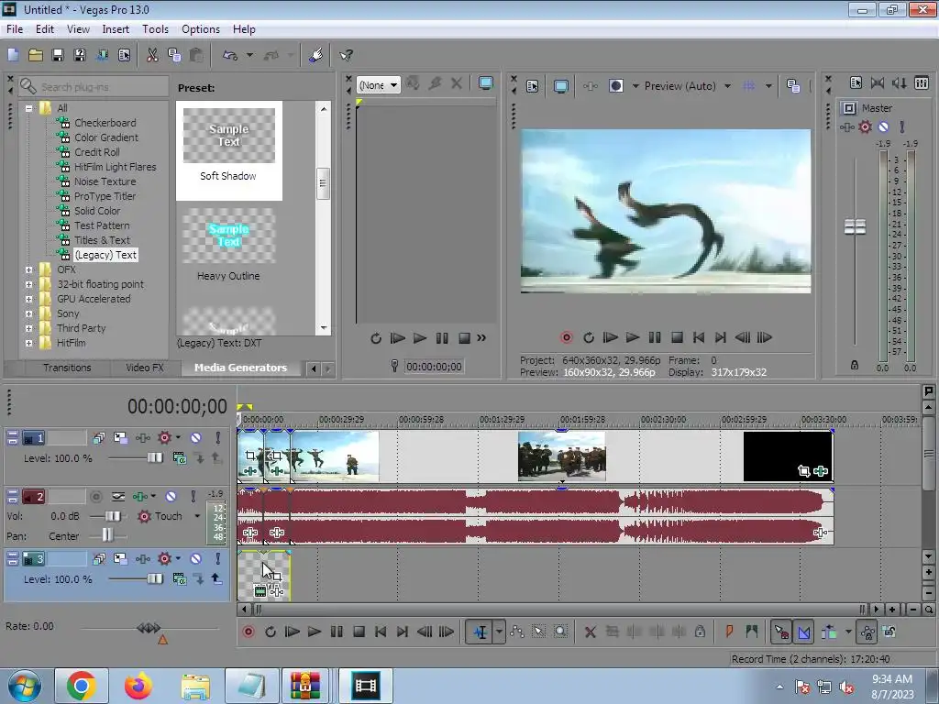Click the Insert Marker icon
The width and height of the screenshot is (939, 704).
click(730, 632)
